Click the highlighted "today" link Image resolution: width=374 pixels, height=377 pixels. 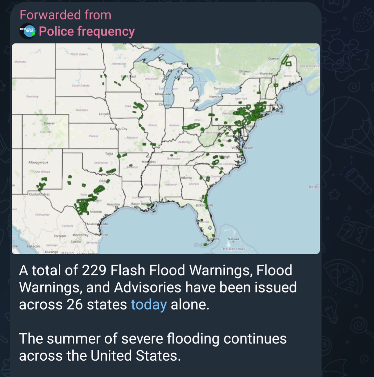(149, 305)
